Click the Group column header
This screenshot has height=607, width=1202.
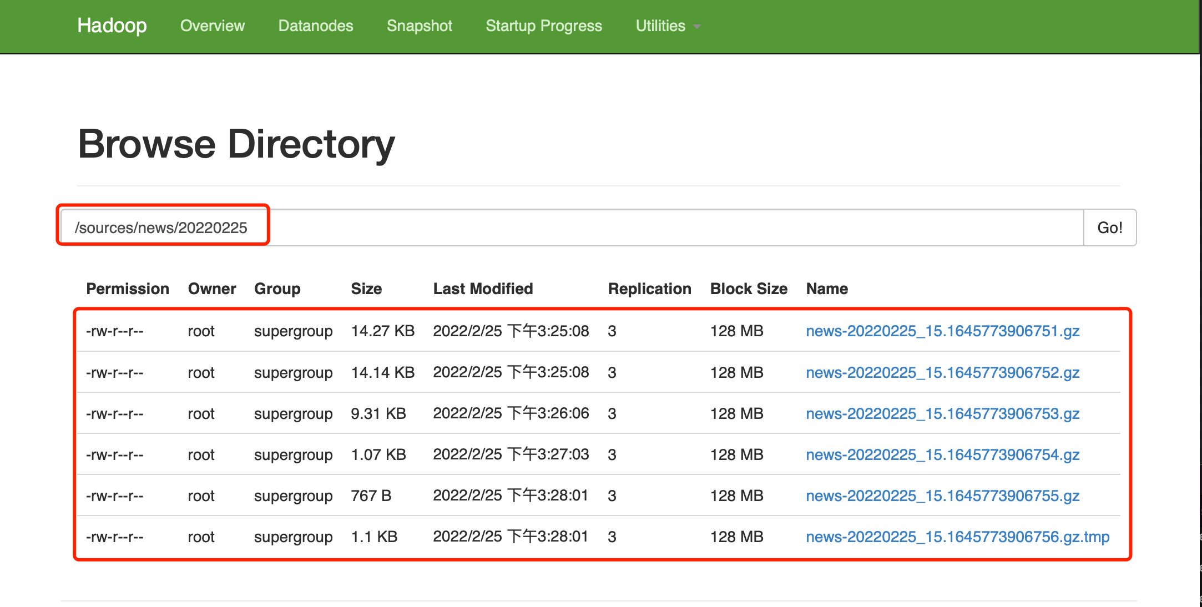coord(277,289)
